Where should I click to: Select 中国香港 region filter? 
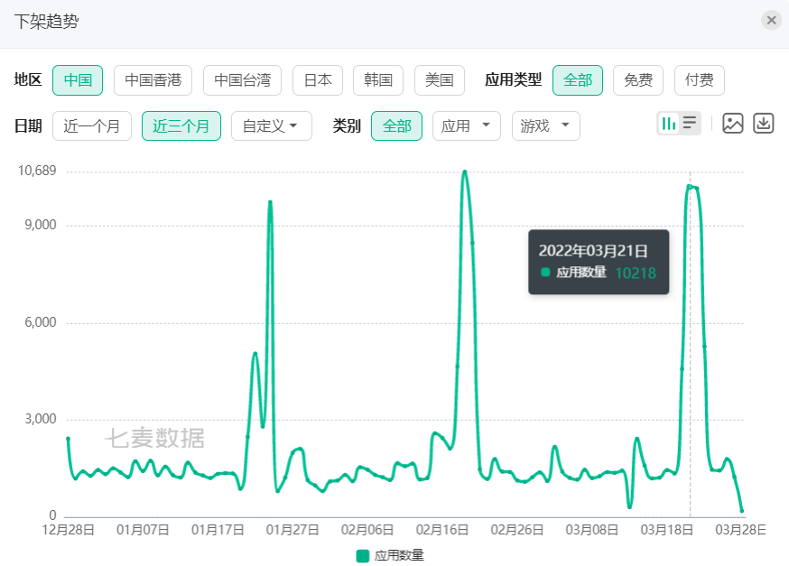click(x=153, y=80)
